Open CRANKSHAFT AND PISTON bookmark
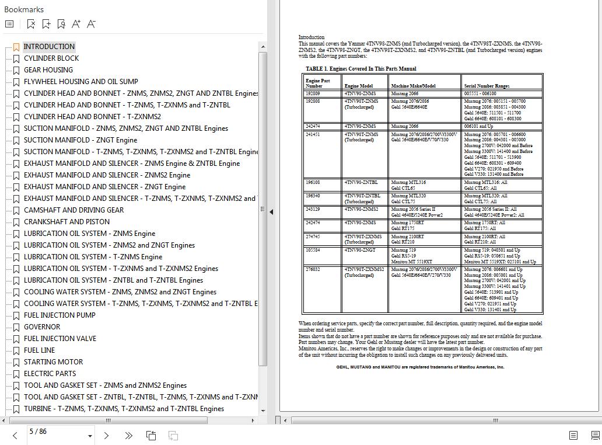Screen dimensions: 602x445 point(67,222)
